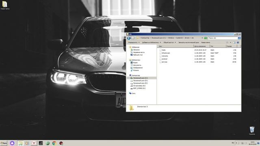Launch Yandex Browser from taskbar
This screenshot has height=146, width=260.
34,143
